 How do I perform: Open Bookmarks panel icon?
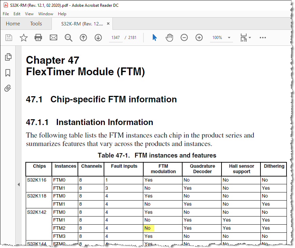pyautogui.click(x=8, y=73)
